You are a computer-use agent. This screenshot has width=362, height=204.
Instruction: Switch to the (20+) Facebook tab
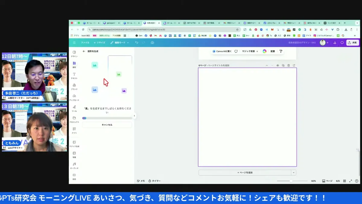pos(271,23)
